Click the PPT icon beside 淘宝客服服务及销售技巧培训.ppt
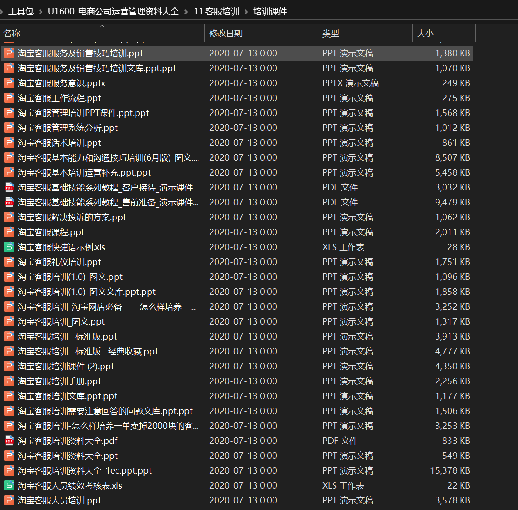Screen dimensions: 518x510 tap(9, 53)
